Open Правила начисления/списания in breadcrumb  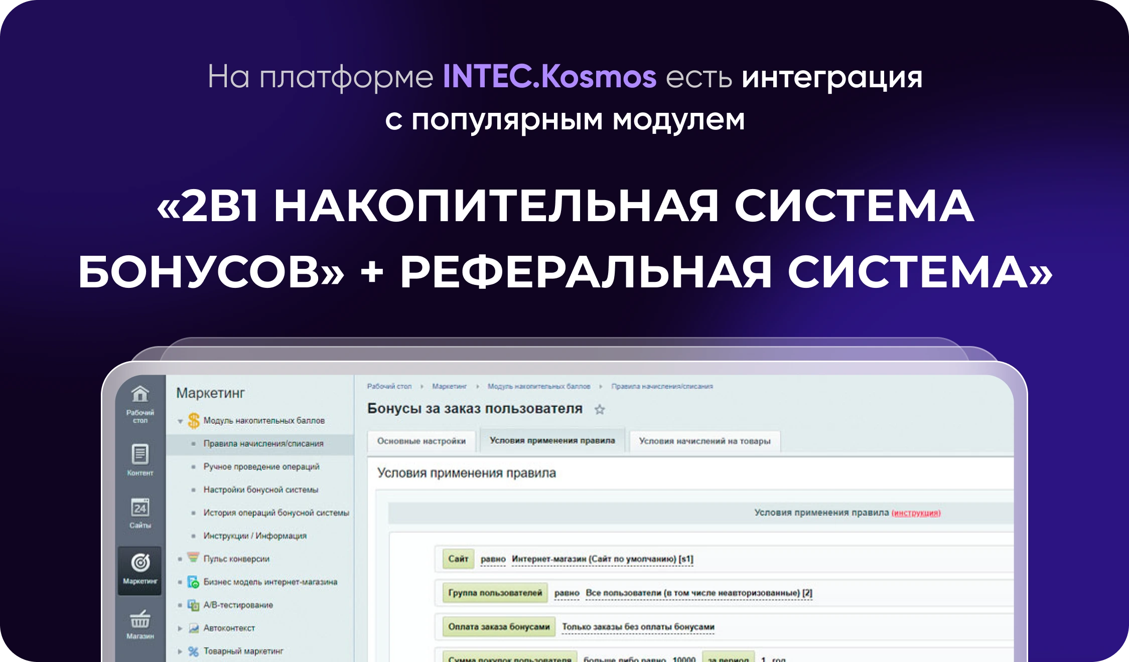pos(662,386)
